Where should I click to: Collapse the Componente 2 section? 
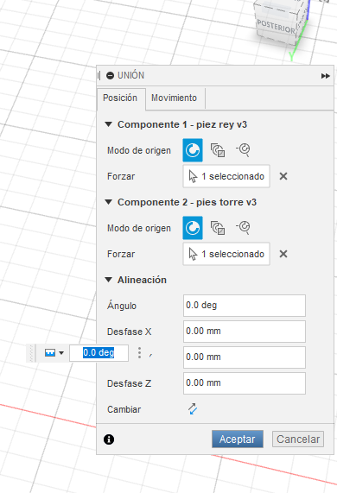[109, 202]
